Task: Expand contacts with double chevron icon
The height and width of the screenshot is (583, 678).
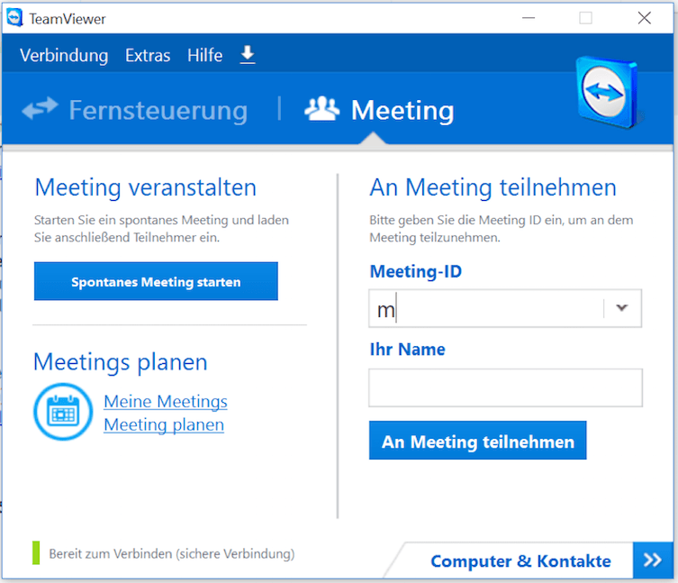Action: [653, 560]
